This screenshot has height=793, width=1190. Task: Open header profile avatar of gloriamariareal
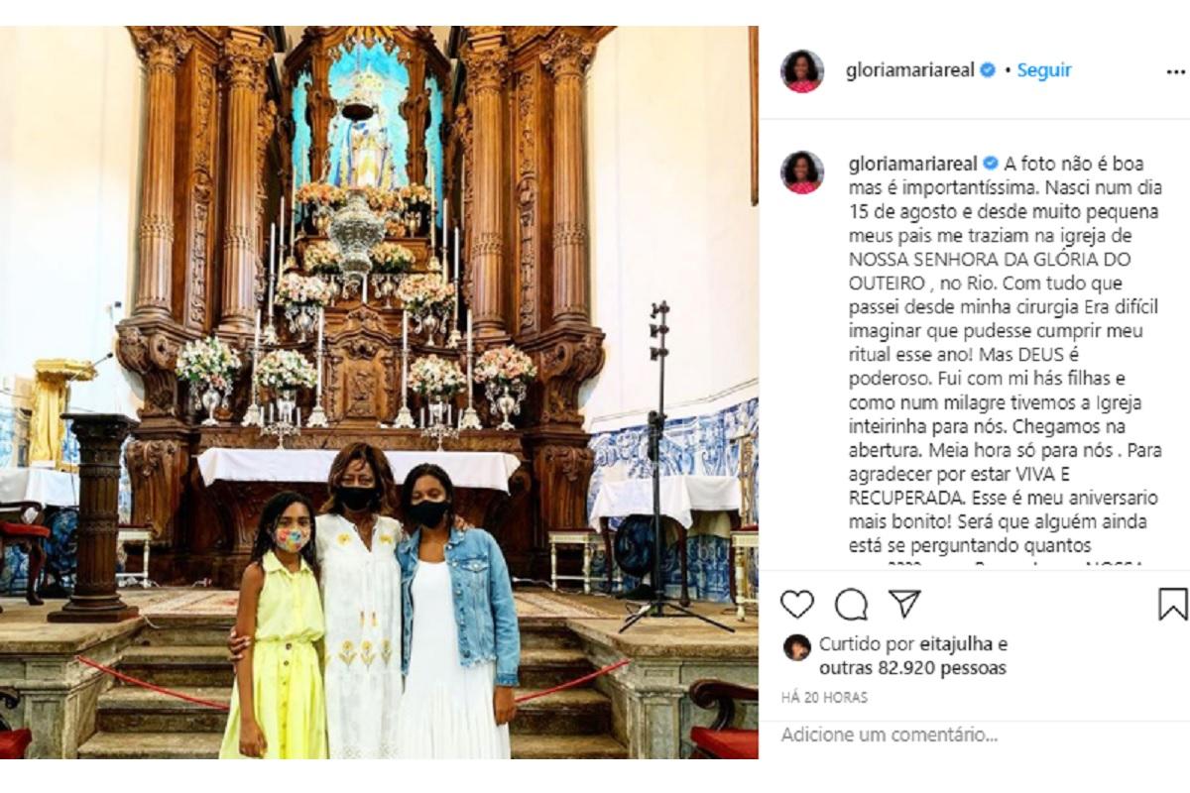click(802, 71)
